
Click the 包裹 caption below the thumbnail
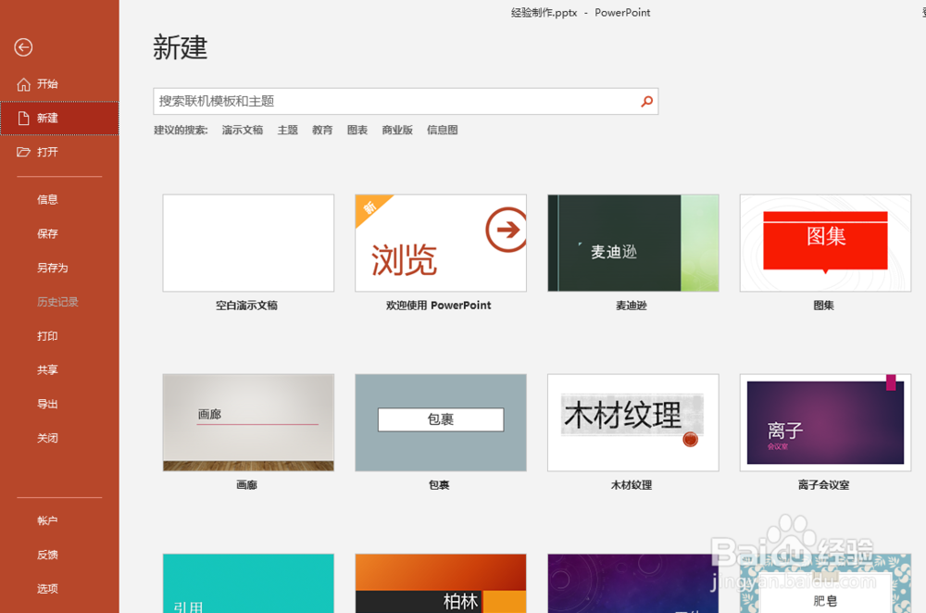coord(439,485)
